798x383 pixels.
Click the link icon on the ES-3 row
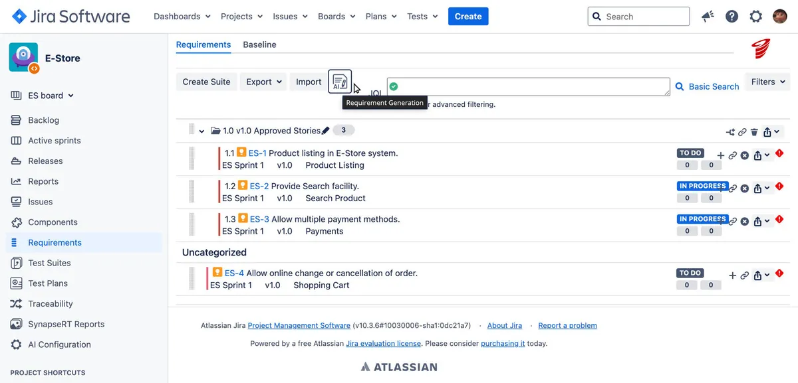[x=733, y=222]
